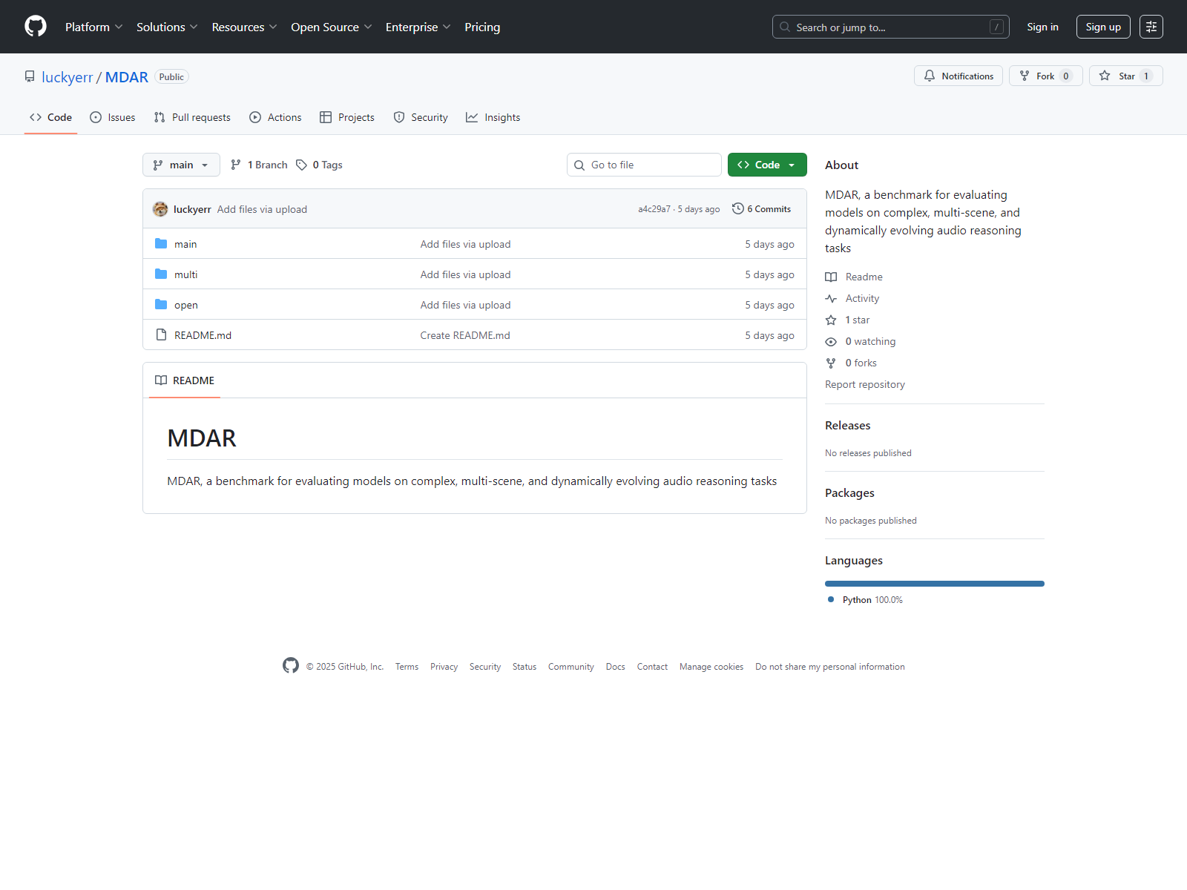Click the tag icon beside 0 Tags
The height and width of the screenshot is (890, 1187).
(x=301, y=165)
